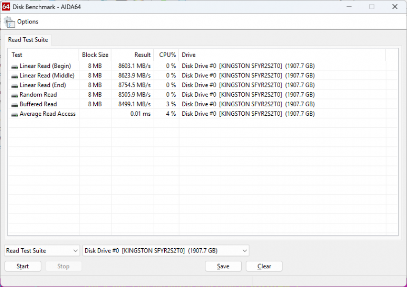Click the CPU% column header
Screen dimensions: 407x287
coord(166,55)
